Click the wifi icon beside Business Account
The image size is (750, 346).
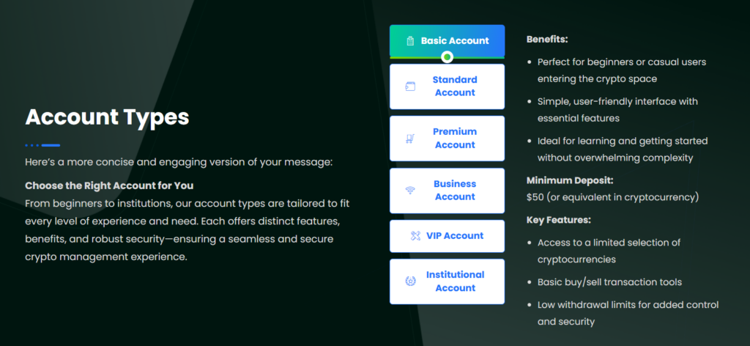tap(410, 191)
